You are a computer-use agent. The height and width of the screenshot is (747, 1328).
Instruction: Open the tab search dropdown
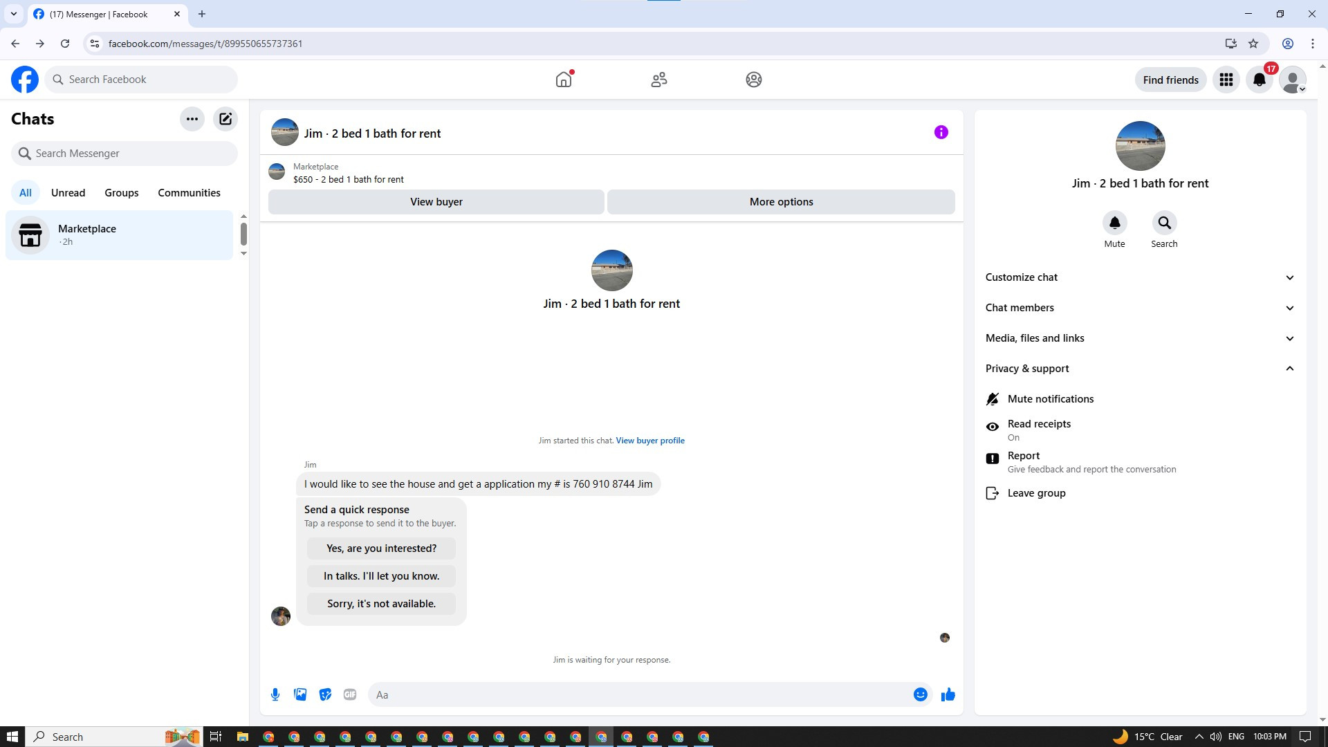[14, 14]
